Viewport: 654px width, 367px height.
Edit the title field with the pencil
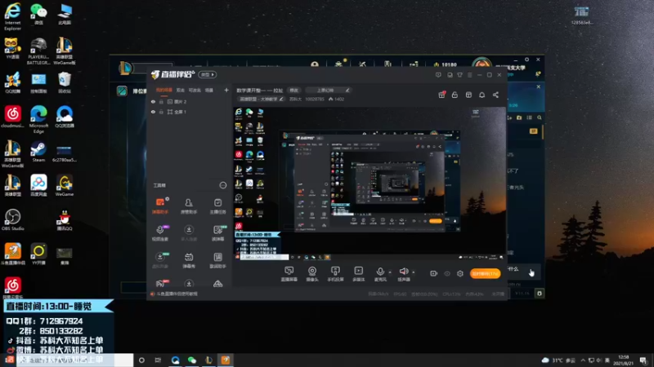(x=347, y=90)
